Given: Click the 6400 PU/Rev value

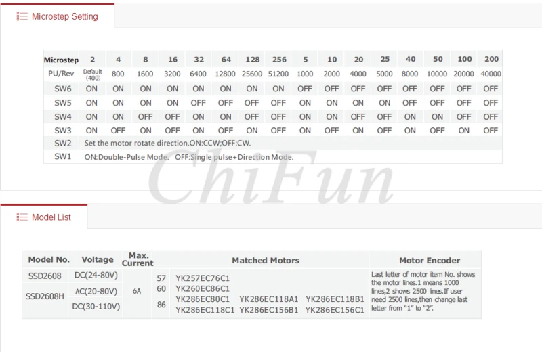Looking at the screenshot, I should [x=198, y=74].
